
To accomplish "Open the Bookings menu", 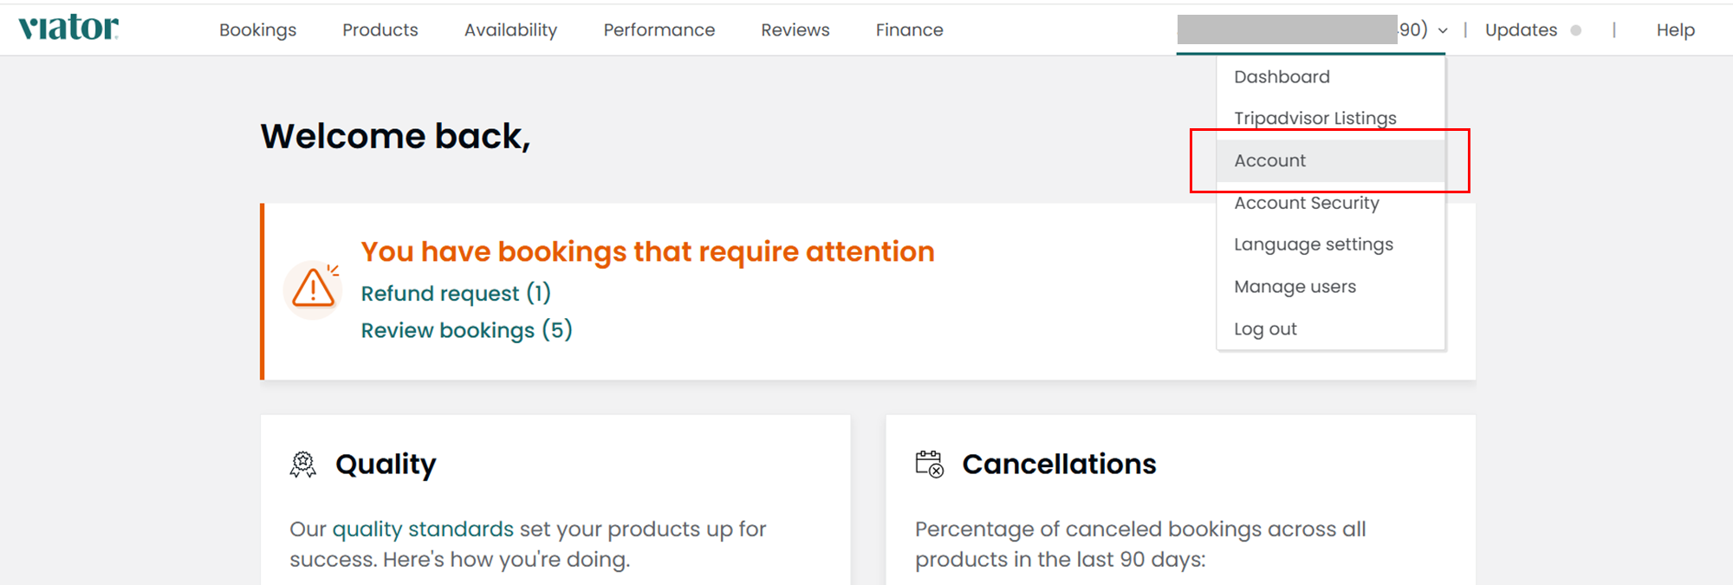I will coord(257,30).
